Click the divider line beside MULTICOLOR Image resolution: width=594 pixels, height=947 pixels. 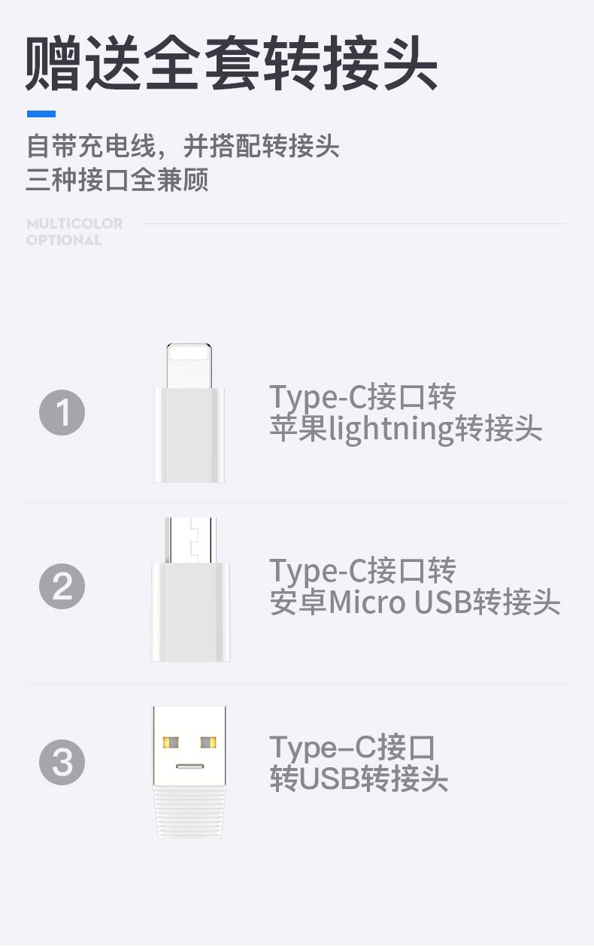coord(355,223)
